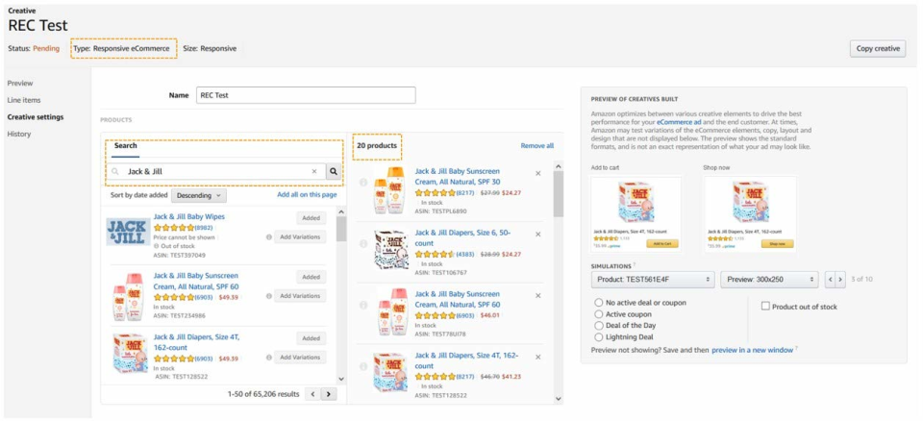Clear the Jack & Jill search text

pyautogui.click(x=313, y=172)
